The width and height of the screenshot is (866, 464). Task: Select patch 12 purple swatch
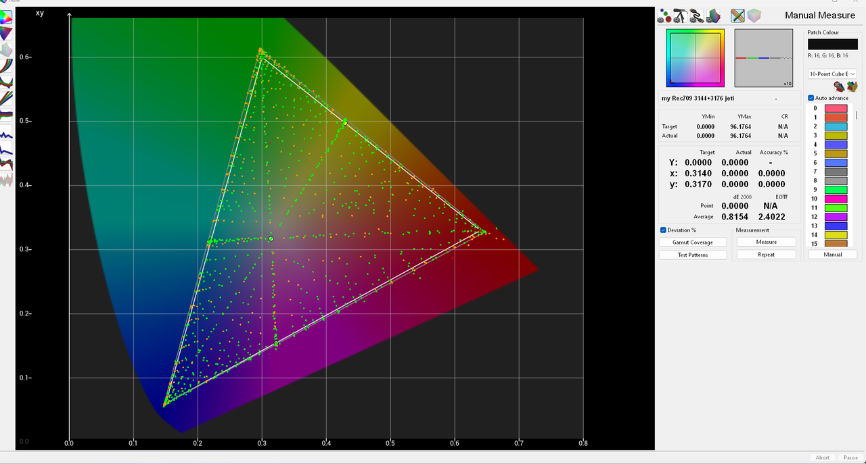click(836, 217)
